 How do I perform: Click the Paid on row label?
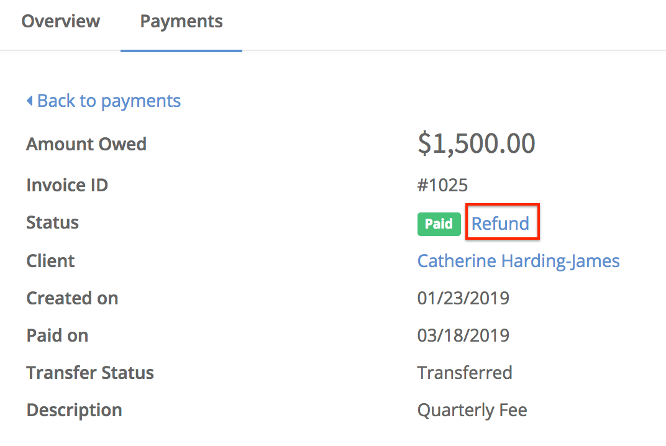pyautogui.click(x=57, y=335)
